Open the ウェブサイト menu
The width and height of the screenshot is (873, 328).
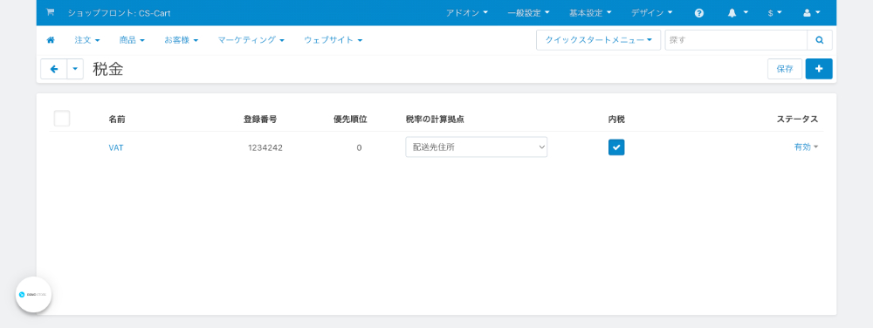pos(333,40)
